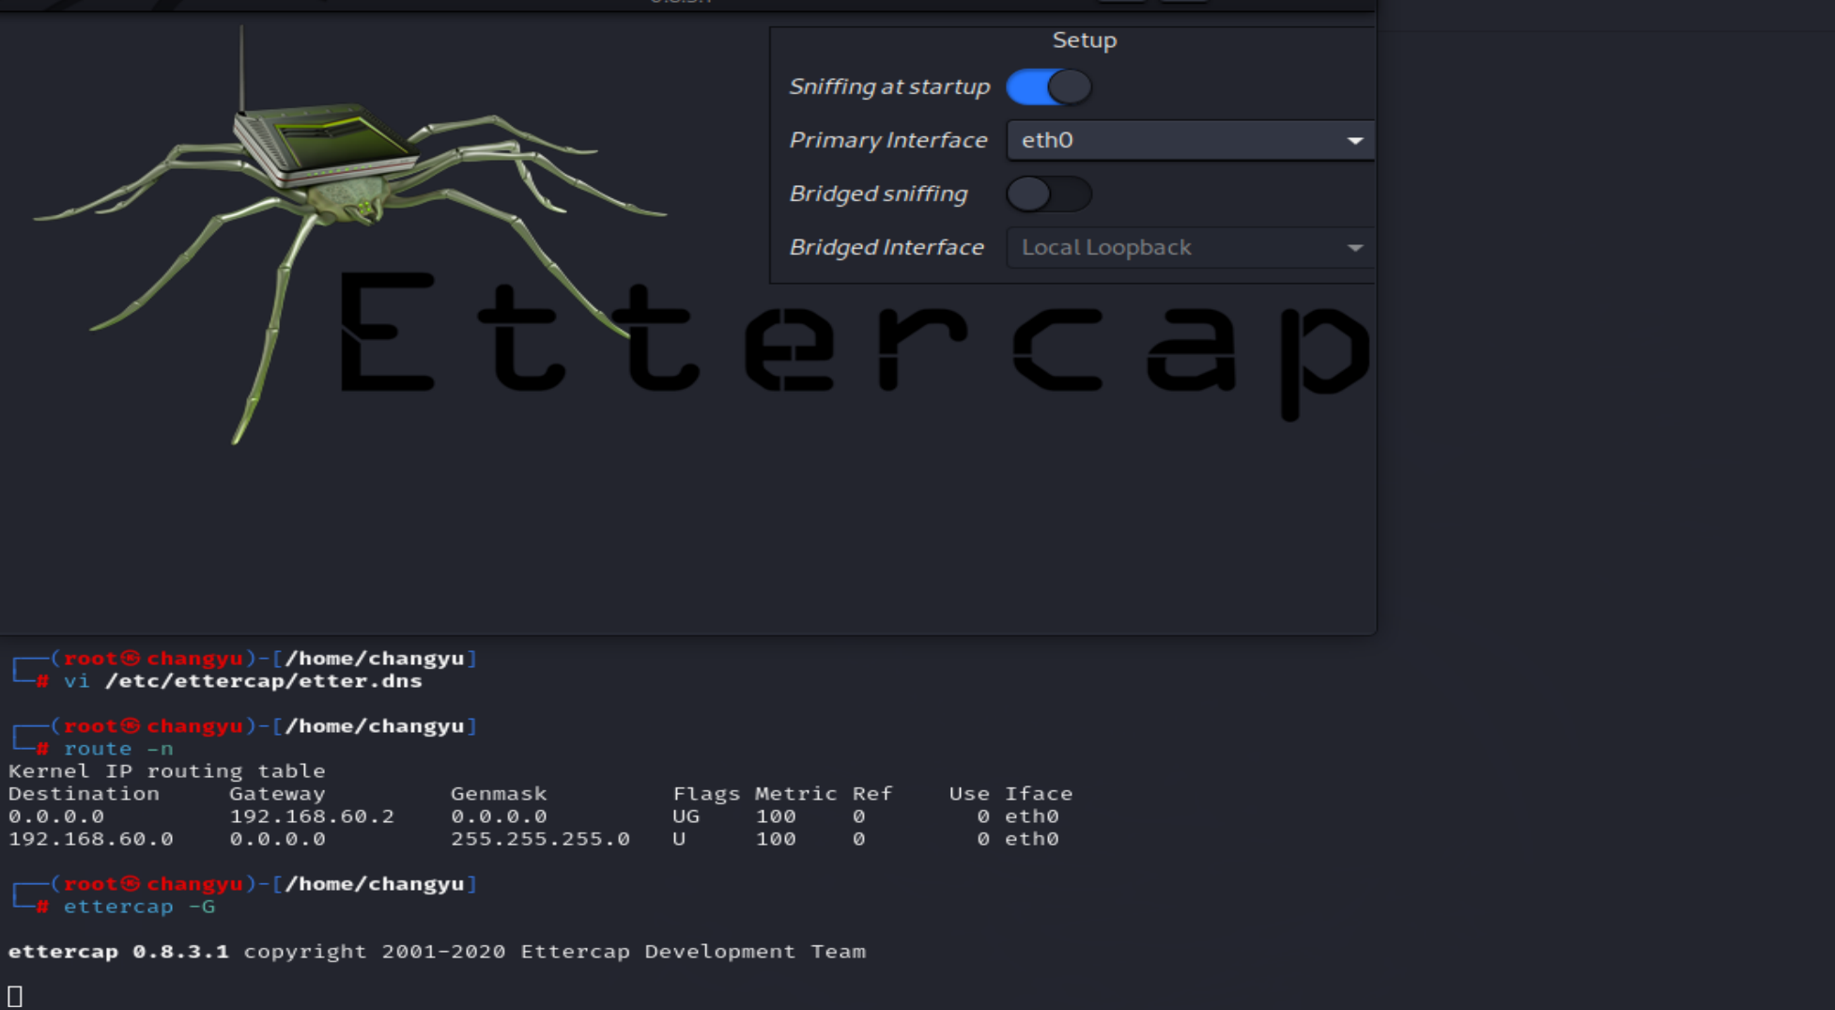The height and width of the screenshot is (1010, 1835).
Task: Click the Genmask column header
Action: [499, 794]
